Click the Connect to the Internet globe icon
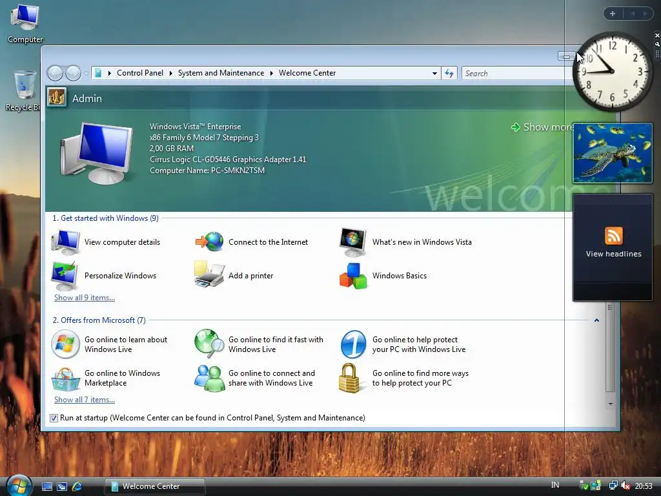Image resolution: width=661 pixels, height=496 pixels. pos(210,242)
